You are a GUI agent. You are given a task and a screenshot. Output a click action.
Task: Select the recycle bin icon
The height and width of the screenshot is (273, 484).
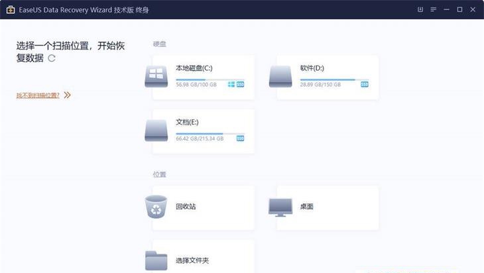(156, 207)
